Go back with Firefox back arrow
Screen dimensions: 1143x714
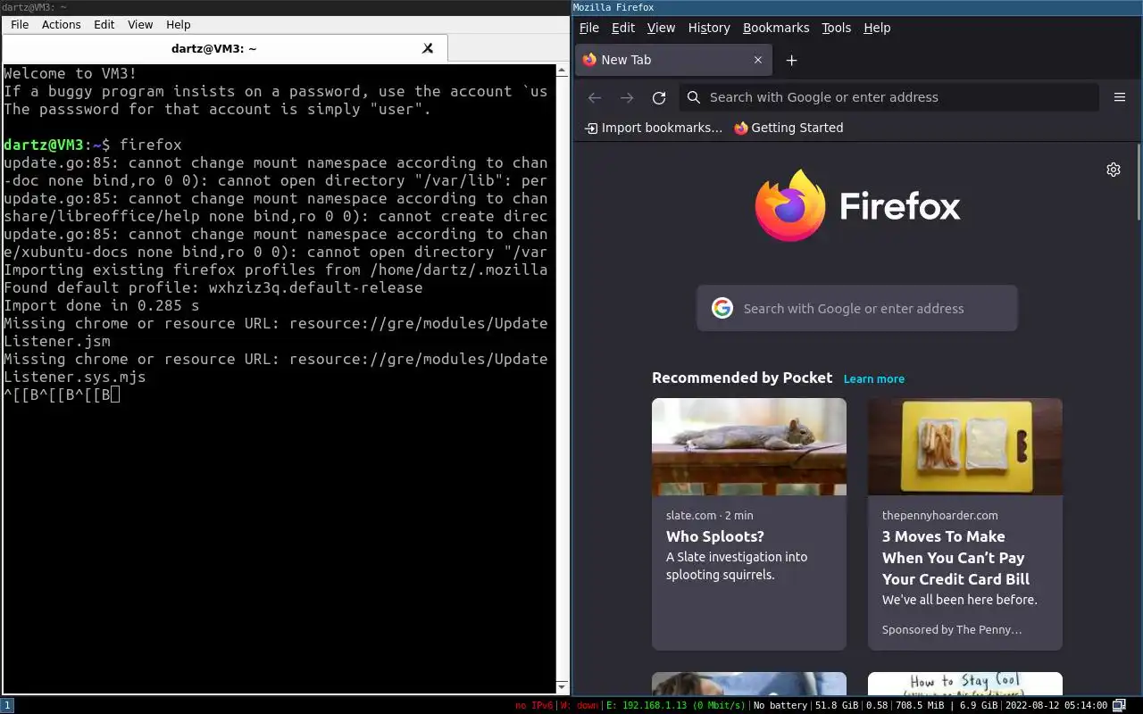click(x=595, y=97)
